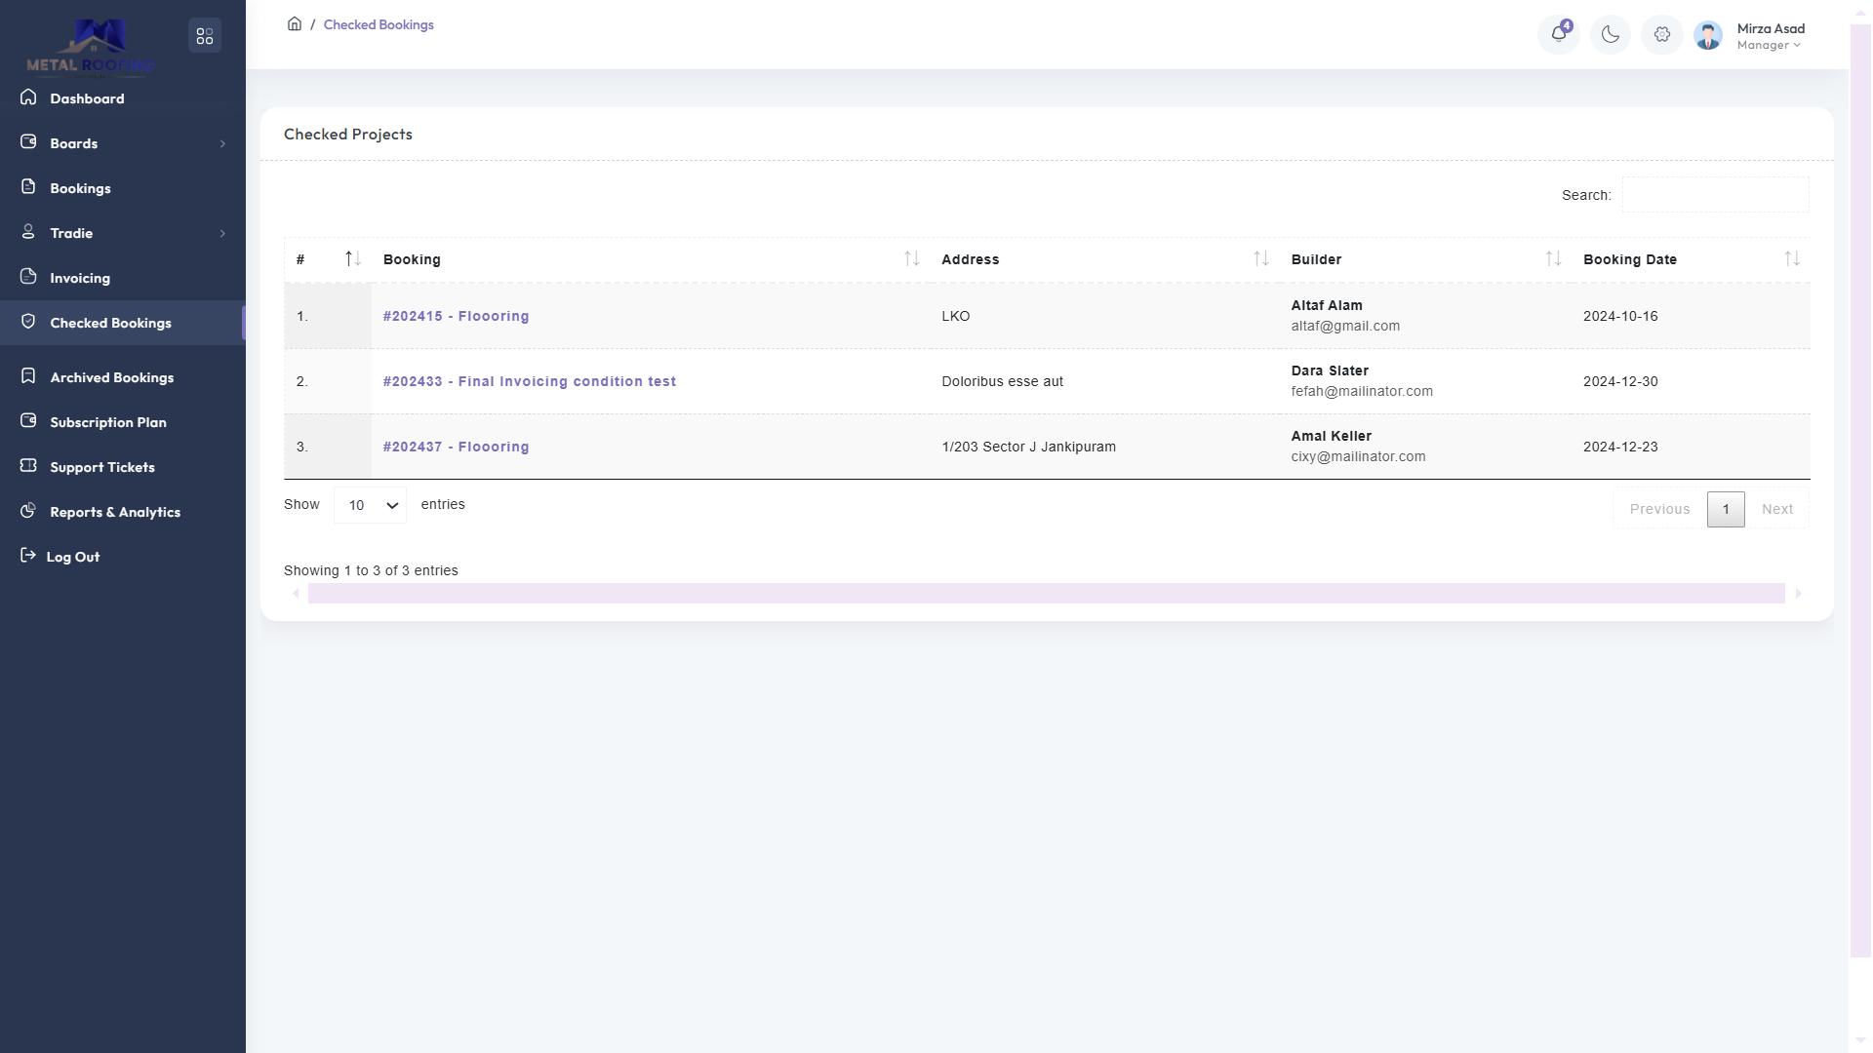Click the home breadcrumb icon

(294, 24)
